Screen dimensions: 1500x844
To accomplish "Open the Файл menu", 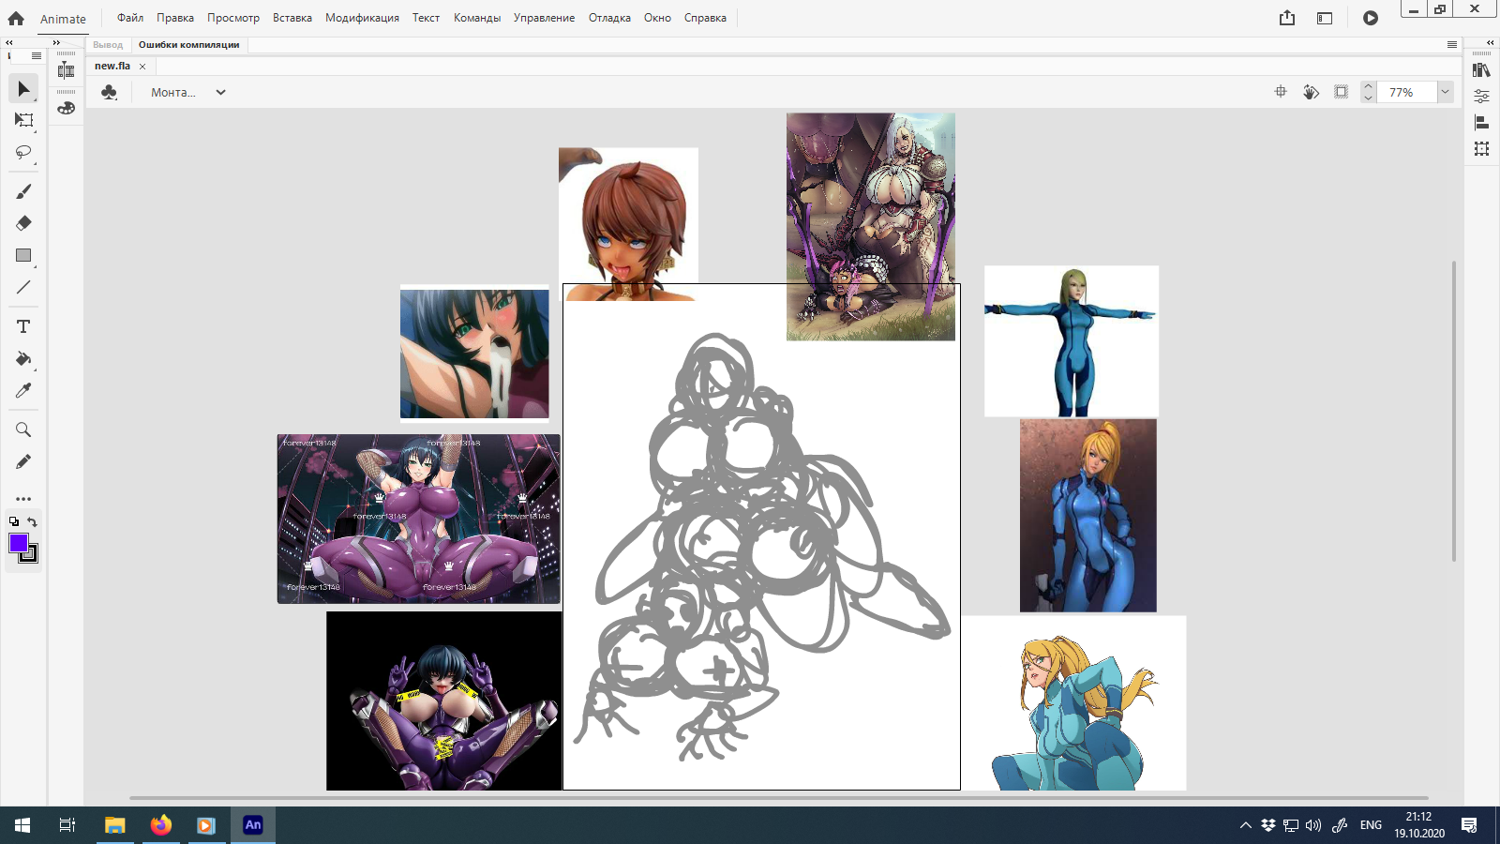I will click(x=130, y=18).
